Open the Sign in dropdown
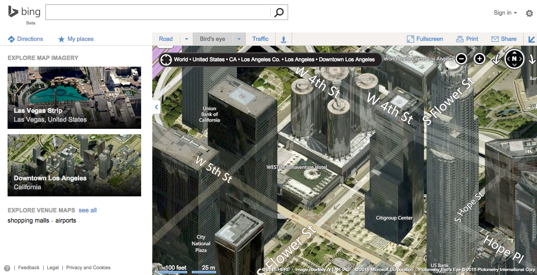Viewport: 537px width, 275px height. click(505, 13)
